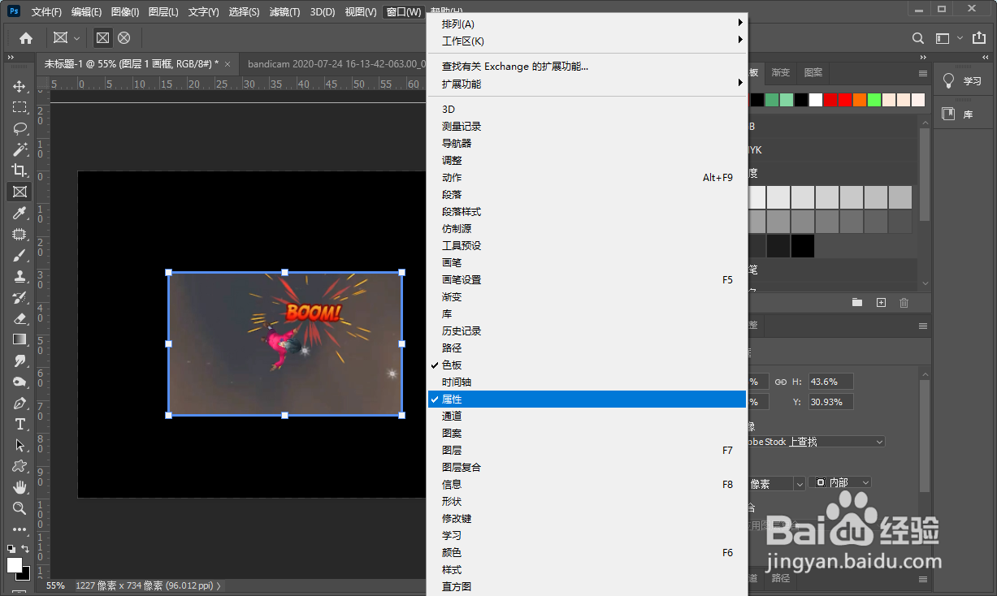
Task: Select the Brush tool
Action: (20, 255)
